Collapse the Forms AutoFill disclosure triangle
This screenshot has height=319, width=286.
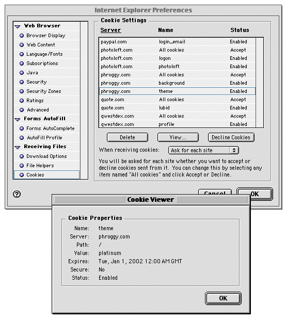18,119
